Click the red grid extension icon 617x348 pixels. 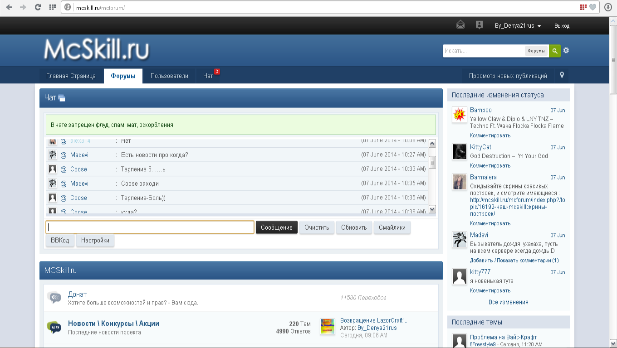[x=583, y=7]
